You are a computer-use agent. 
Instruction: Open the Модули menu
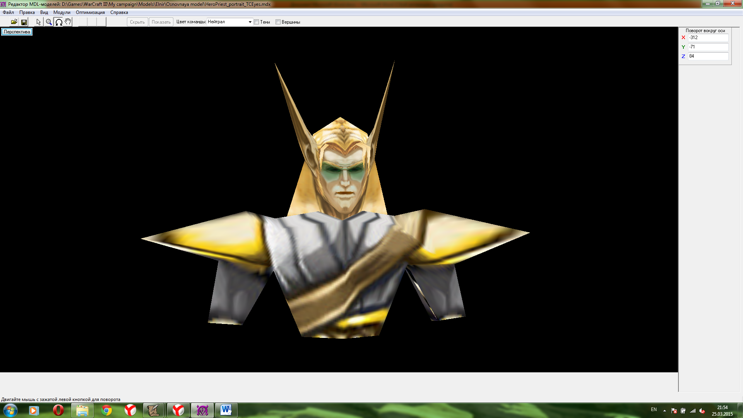[x=62, y=12]
